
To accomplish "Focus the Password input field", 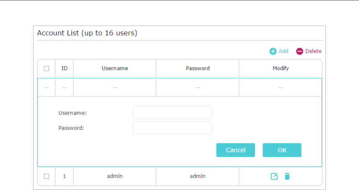I will [172, 128].
